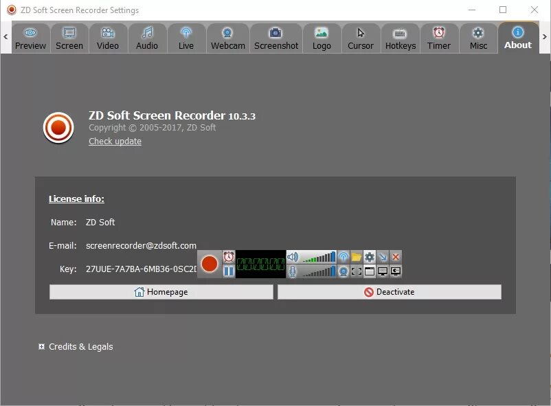This screenshot has width=551, height=406.
Task: Toggle live streaming antenna icon in mini toolbar
Action: (x=344, y=257)
